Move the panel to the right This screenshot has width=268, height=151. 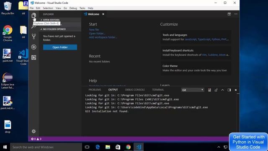229,90
